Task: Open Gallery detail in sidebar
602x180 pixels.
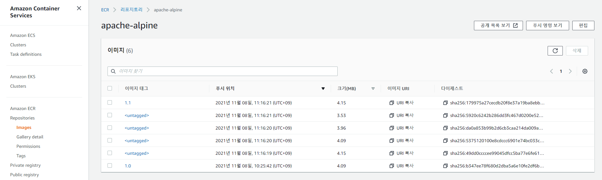Action: (30, 137)
